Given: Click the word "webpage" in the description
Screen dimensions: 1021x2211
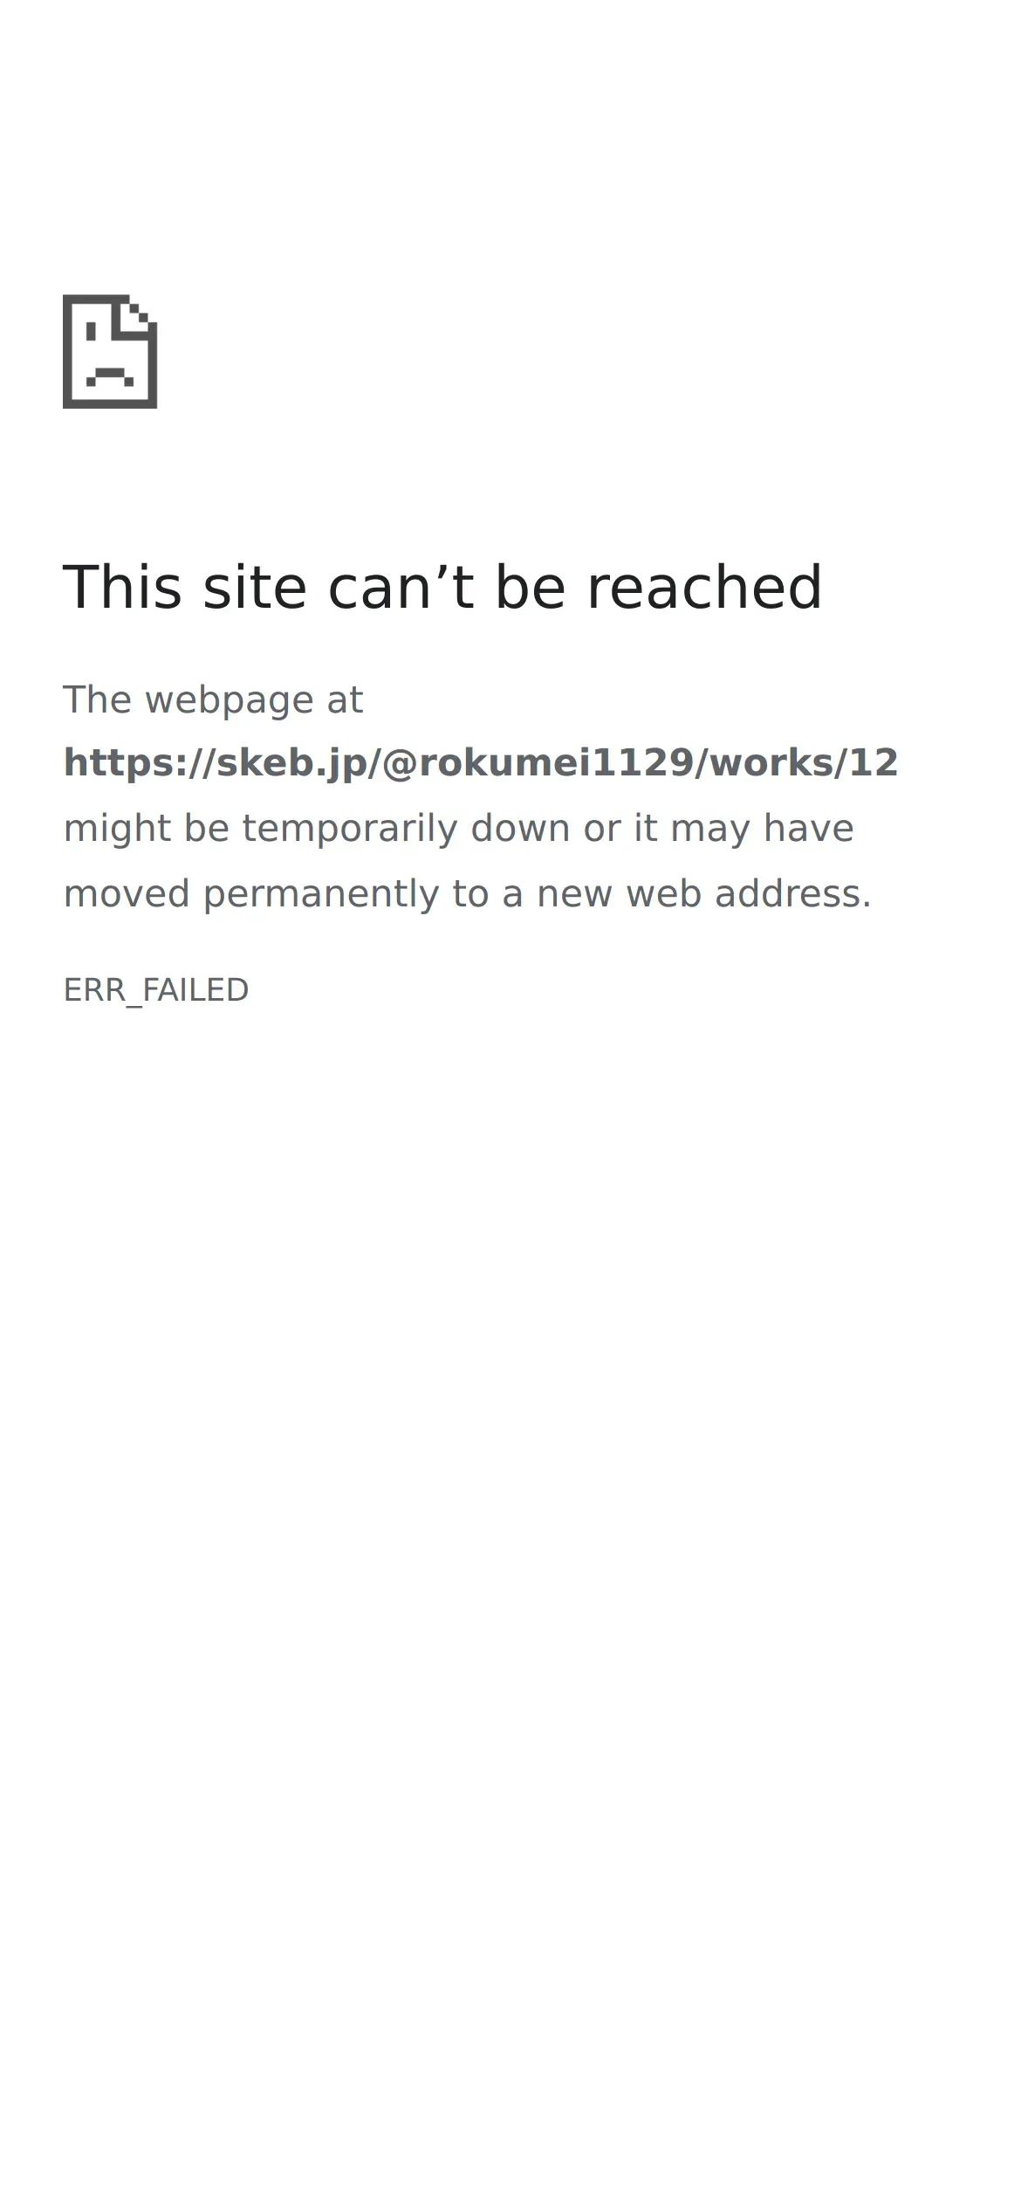Looking at the screenshot, I should pos(229,700).
